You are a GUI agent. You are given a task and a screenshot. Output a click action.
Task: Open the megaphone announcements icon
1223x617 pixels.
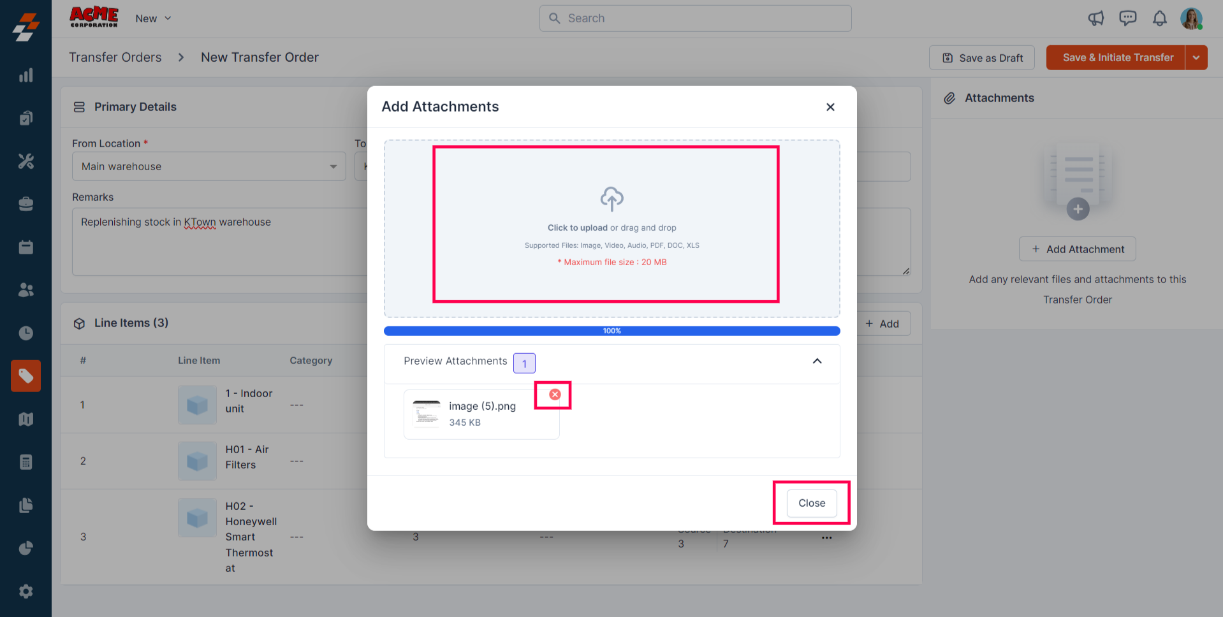click(x=1096, y=18)
